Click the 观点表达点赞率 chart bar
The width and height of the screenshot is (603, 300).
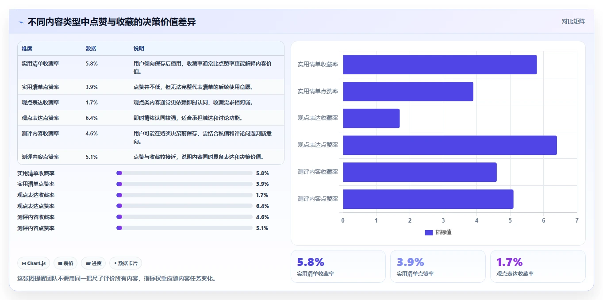450,145
